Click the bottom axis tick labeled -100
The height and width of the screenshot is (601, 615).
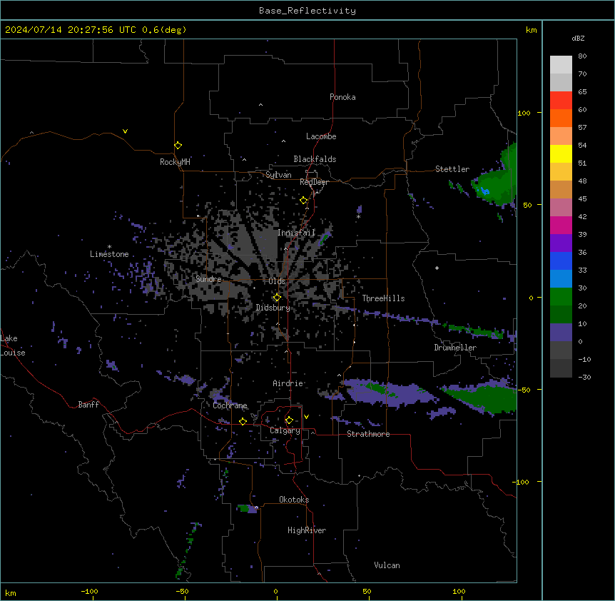[x=89, y=591]
